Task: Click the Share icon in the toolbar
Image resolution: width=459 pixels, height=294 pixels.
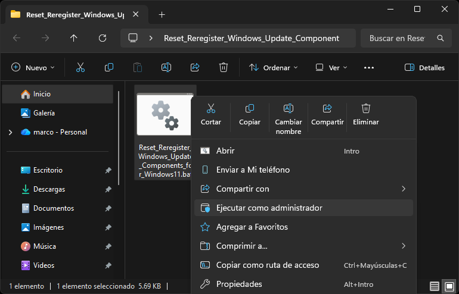Action: [x=195, y=67]
